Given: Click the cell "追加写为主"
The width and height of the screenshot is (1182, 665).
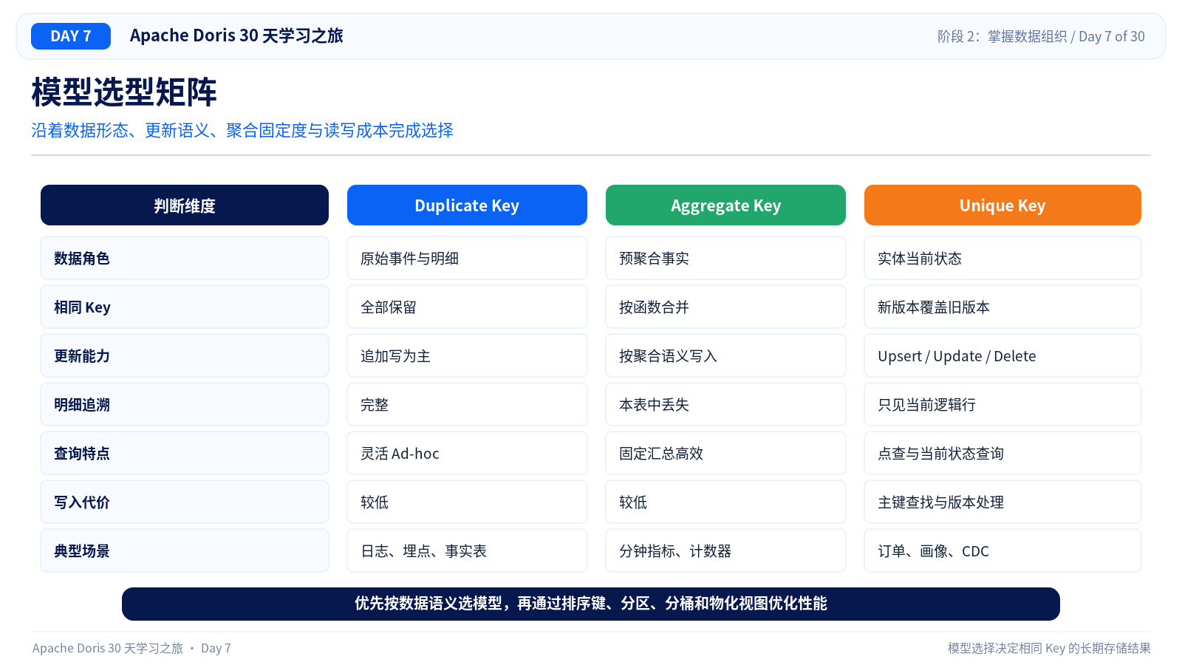Looking at the screenshot, I should tap(467, 355).
